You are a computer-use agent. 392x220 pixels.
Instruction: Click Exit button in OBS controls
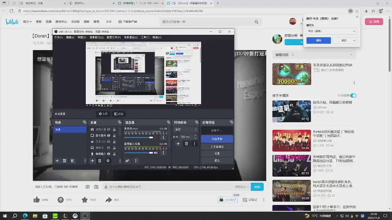pyautogui.click(x=217, y=161)
